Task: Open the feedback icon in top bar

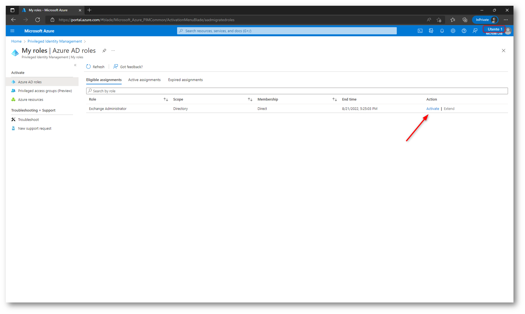Action: [475, 31]
